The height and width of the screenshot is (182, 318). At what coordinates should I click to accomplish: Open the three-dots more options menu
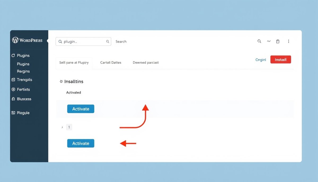click(x=289, y=41)
